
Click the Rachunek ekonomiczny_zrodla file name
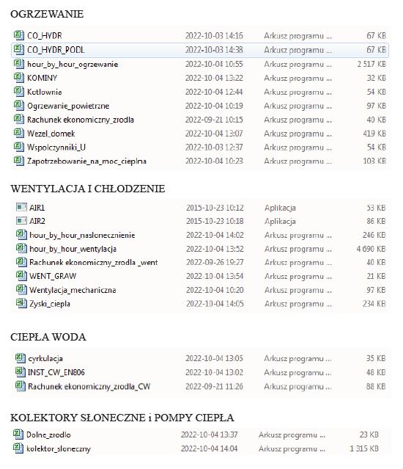click(81, 120)
